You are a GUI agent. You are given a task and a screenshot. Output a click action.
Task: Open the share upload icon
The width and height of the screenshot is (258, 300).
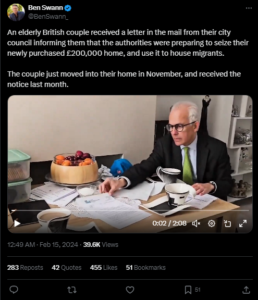[x=246, y=290]
